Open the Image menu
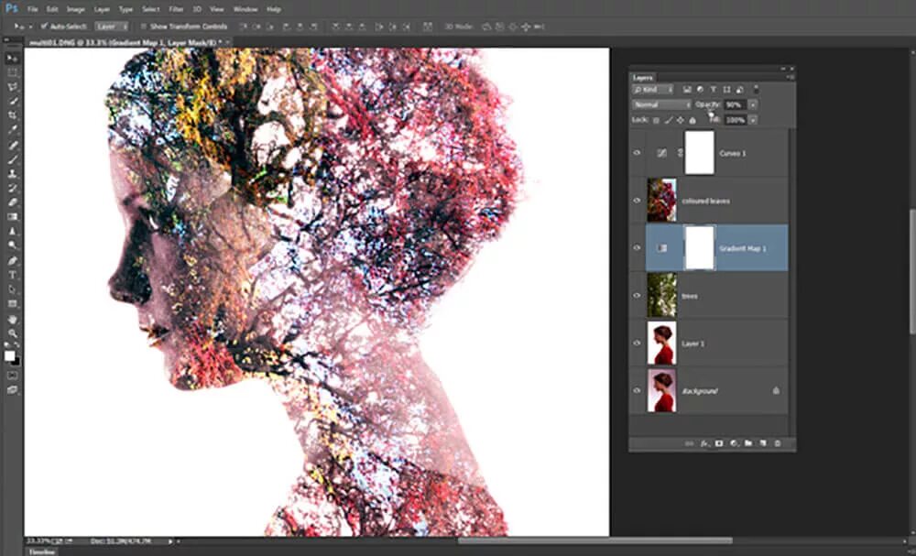 coord(76,9)
